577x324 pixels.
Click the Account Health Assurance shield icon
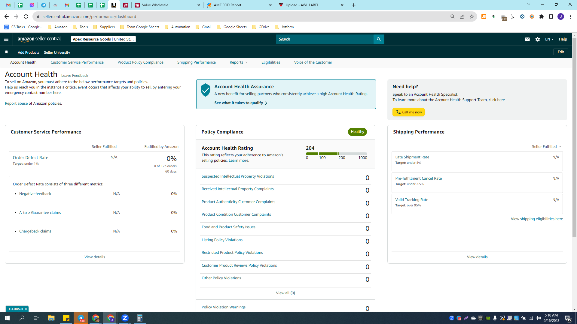(x=206, y=90)
